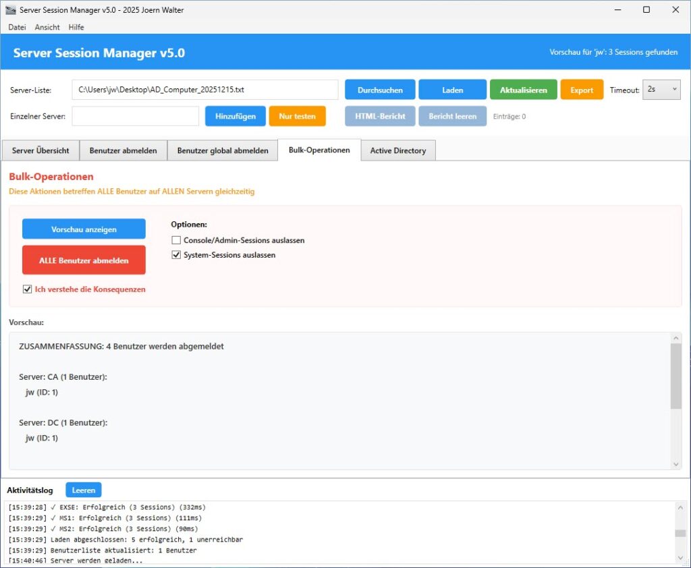Switch to Active Directory tab
The image size is (691, 568).
(397, 150)
